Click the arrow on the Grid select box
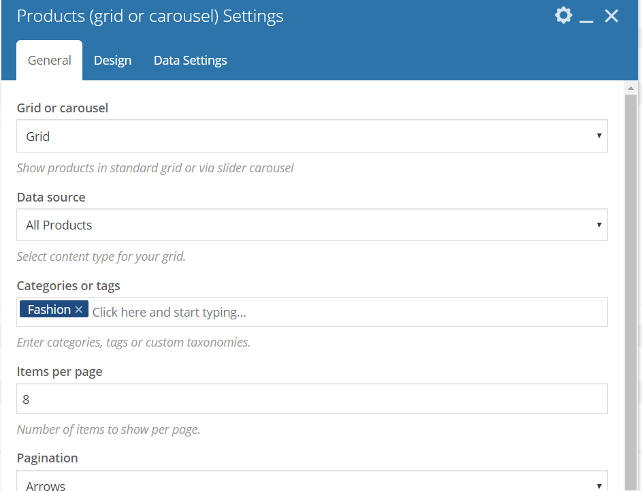642x491 pixels. [599, 136]
